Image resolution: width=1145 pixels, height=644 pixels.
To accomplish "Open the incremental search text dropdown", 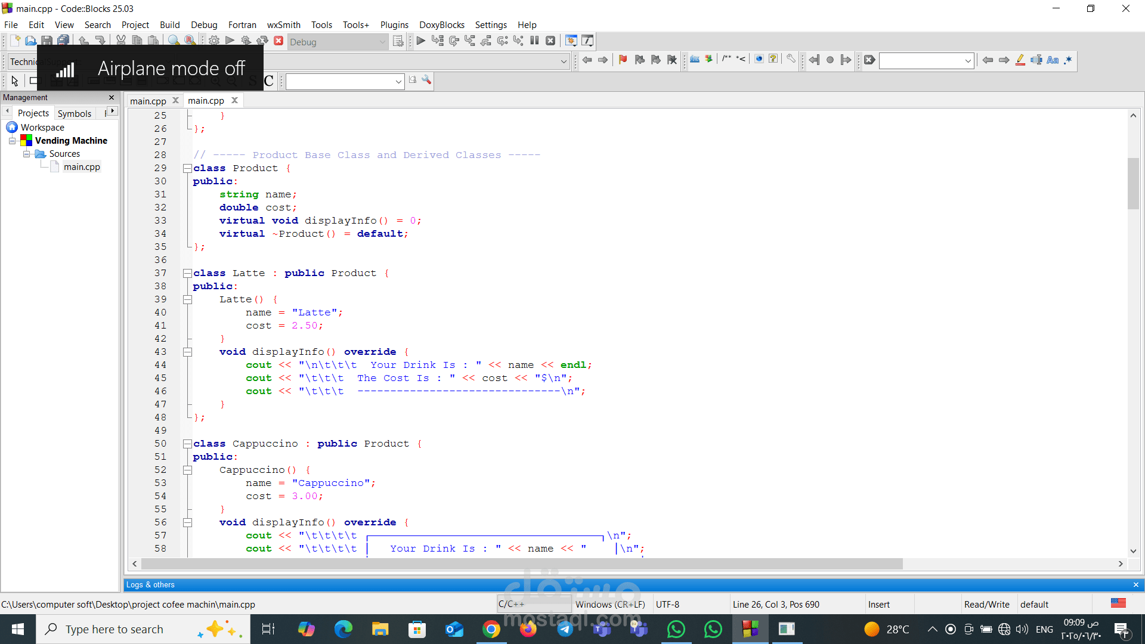I will coord(967,61).
